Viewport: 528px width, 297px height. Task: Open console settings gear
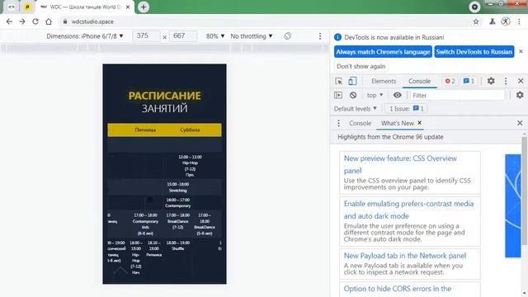point(520,95)
